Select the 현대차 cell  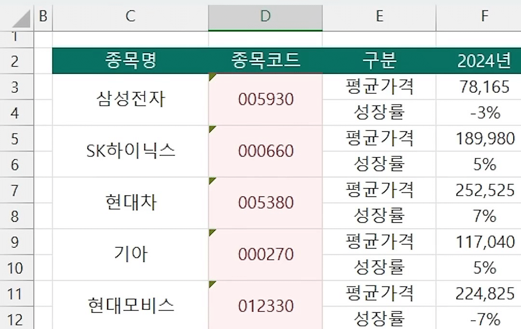131,203
